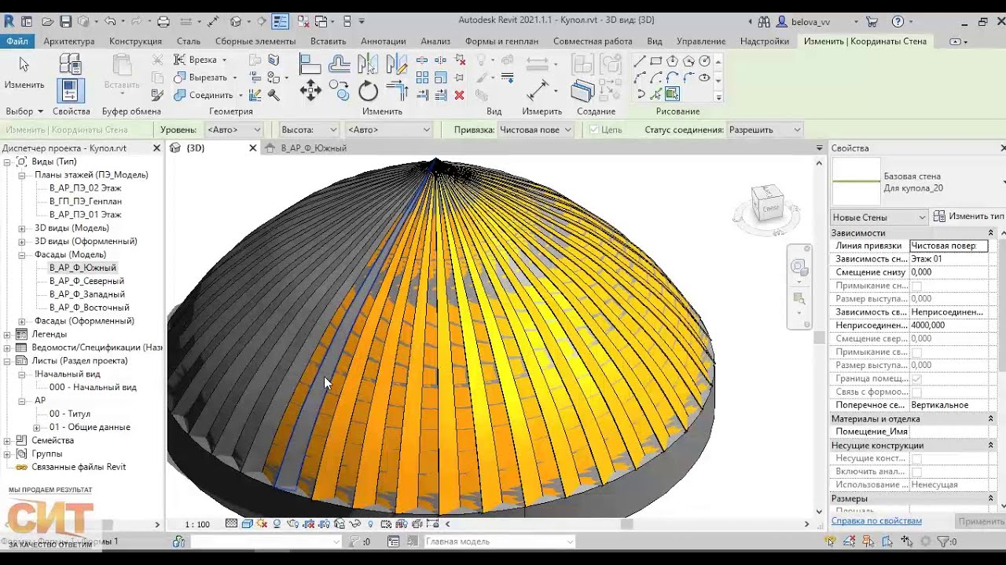Click the Смещение снизу value field

click(949, 272)
